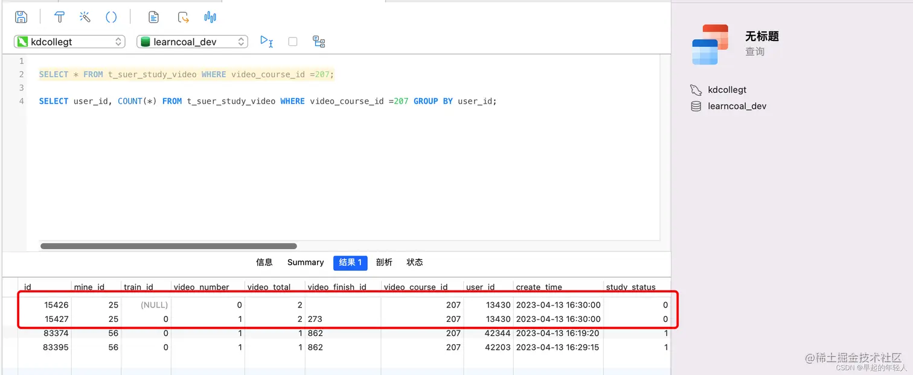Click the untitled query thumbnail icon
The image size is (913, 375).
pos(710,44)
